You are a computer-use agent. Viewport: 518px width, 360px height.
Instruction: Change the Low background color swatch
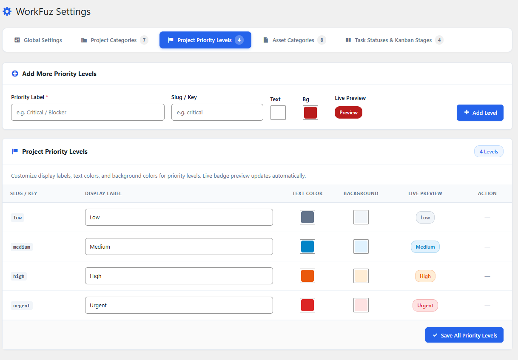click(x=361, y=217)
